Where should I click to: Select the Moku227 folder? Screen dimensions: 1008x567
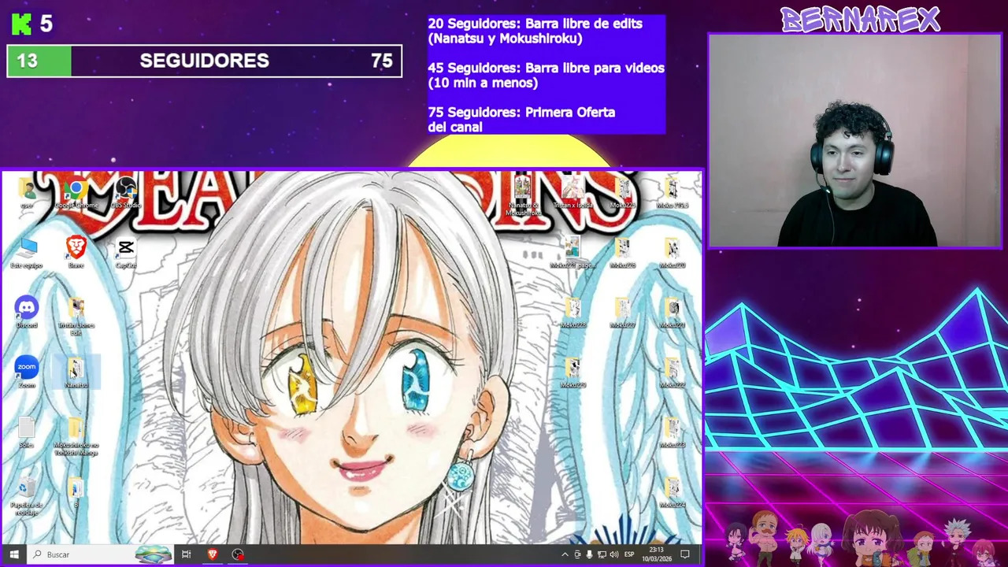622,313
